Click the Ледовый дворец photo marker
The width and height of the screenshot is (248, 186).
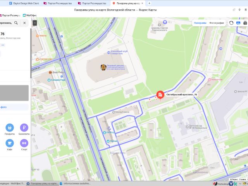(x=103, y=67)
